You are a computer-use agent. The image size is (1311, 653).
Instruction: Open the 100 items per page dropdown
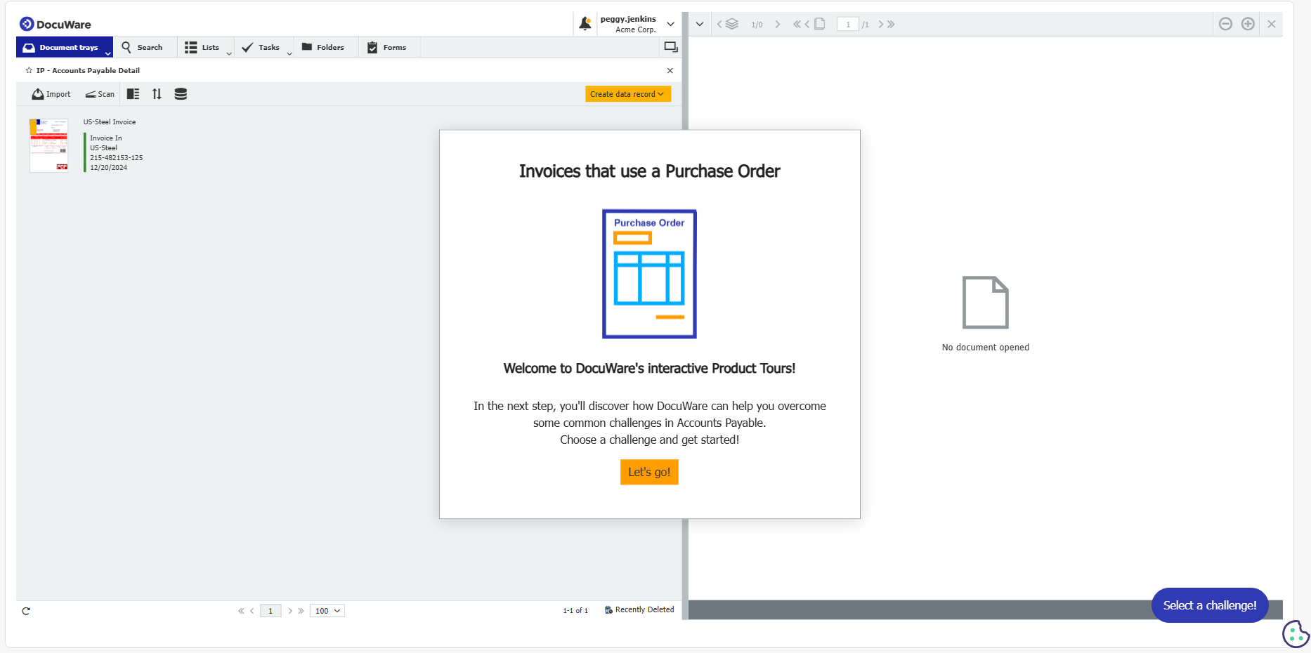(x=327, y=611)
